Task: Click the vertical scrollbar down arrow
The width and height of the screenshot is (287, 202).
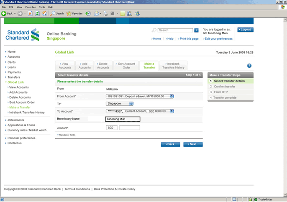Action: point(285,195)
